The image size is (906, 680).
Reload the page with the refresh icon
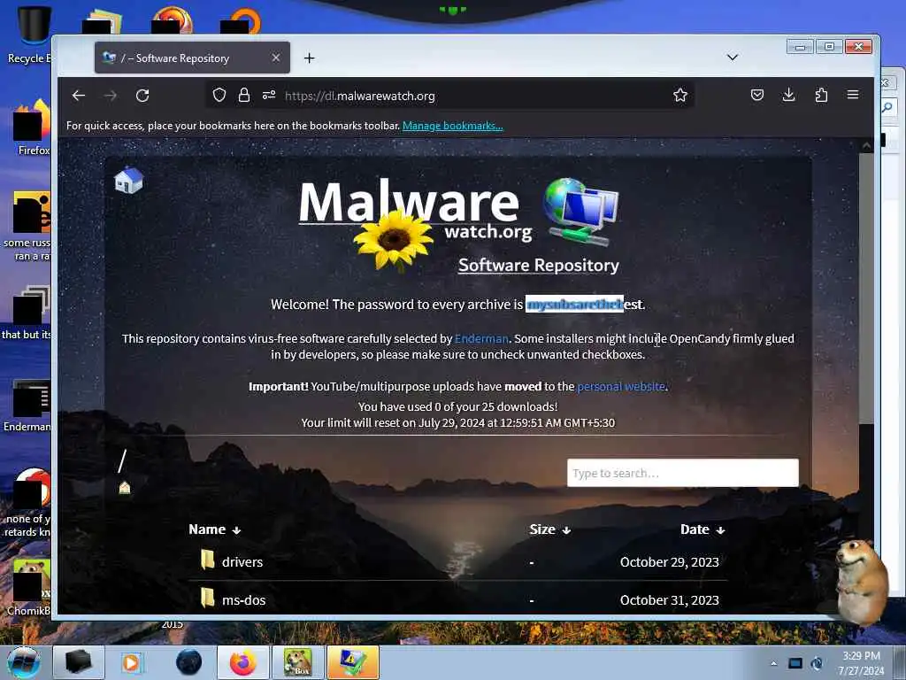tap(142, 96)
